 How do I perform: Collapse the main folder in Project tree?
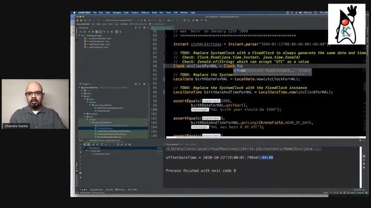85,99
